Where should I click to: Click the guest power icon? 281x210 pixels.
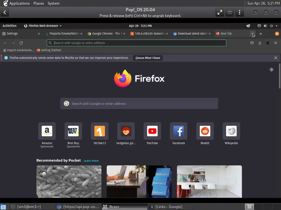click(271, 26)
